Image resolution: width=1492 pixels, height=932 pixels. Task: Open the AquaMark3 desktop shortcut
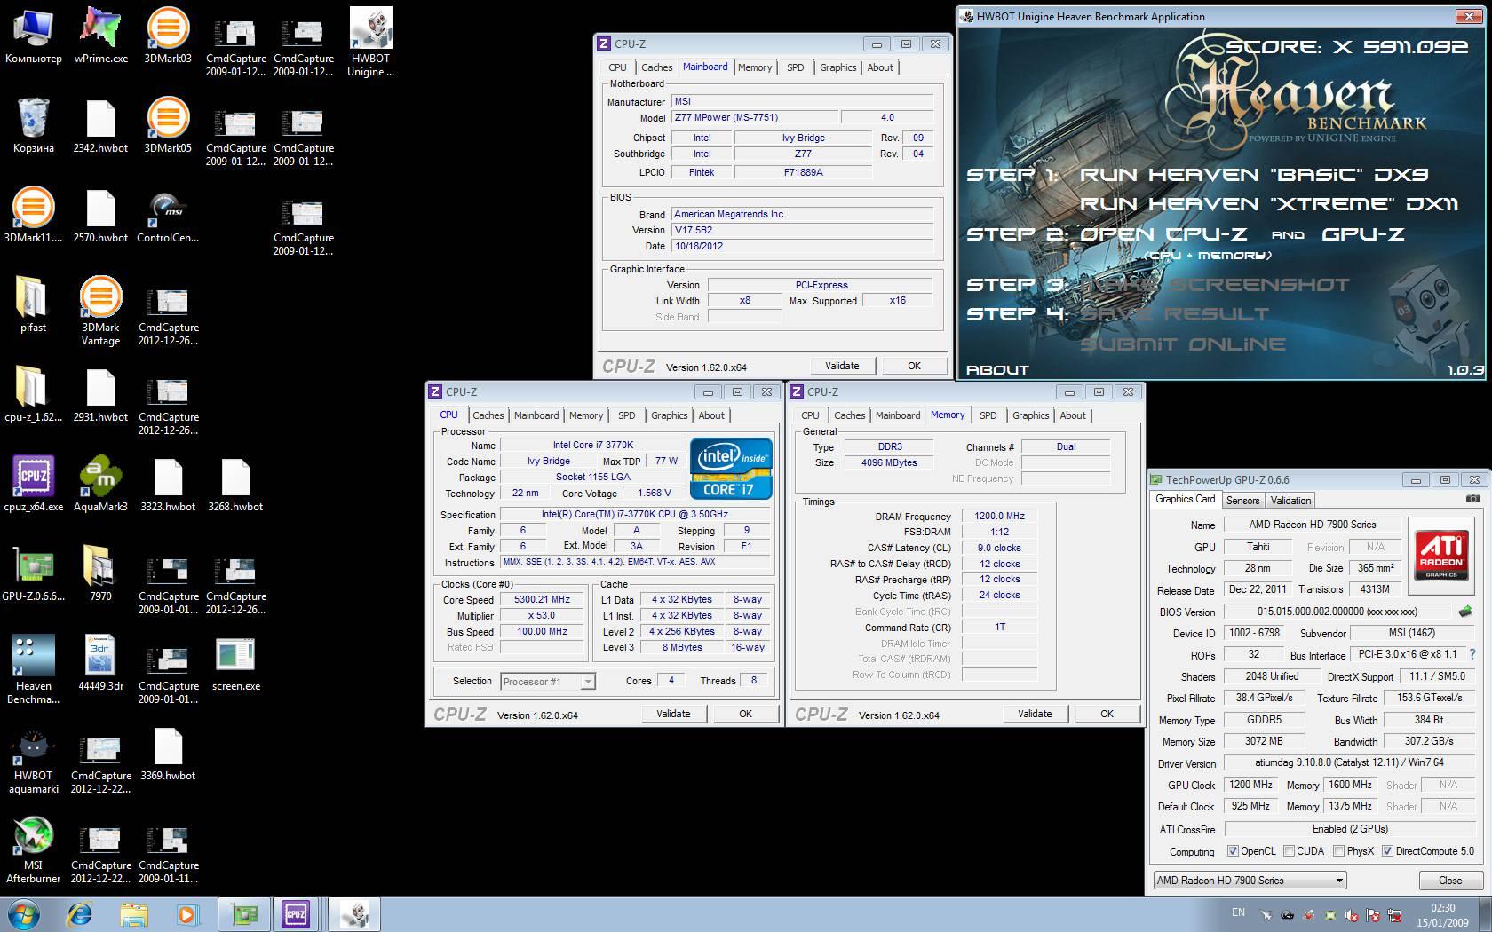[x=100, y=484]
